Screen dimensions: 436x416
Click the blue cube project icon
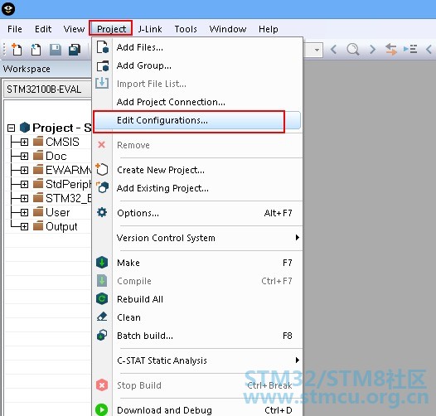pos(25,128)
